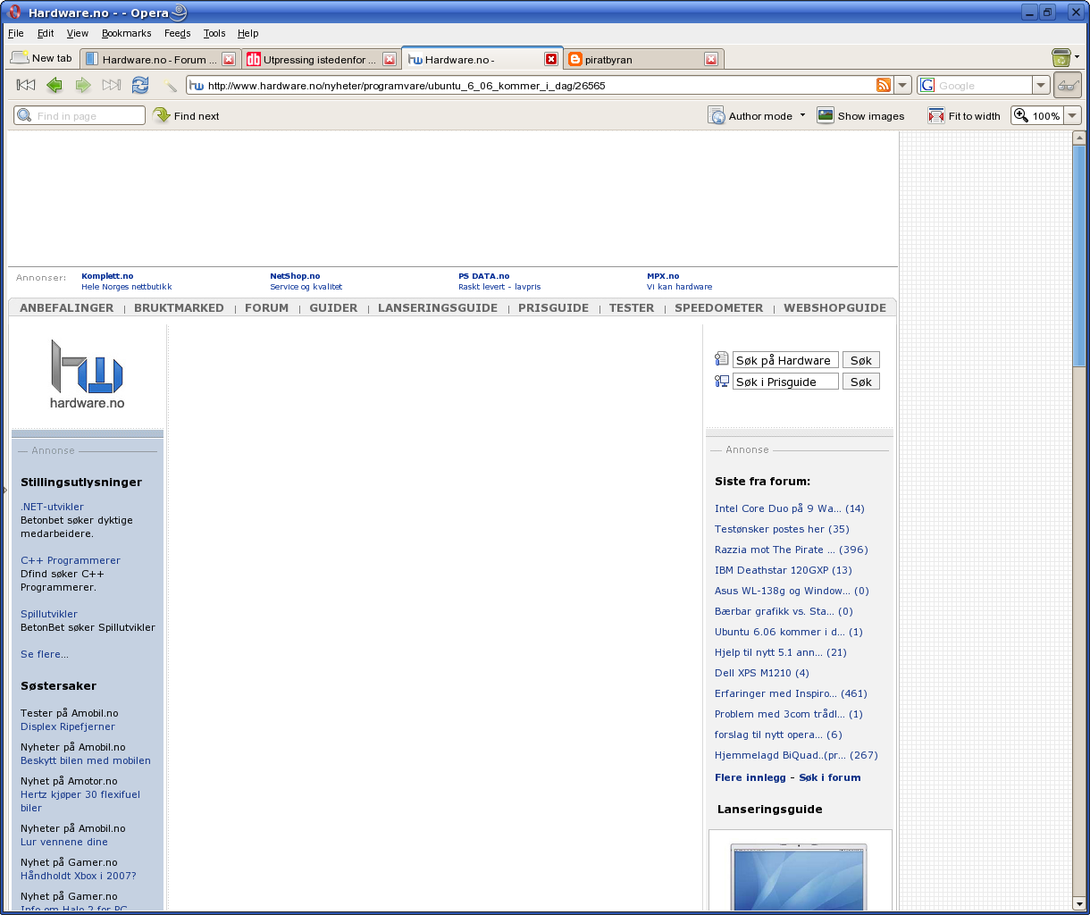This screenshot has width=1090, height=915.
Task: Close the Utpressing istedenfor tab
Action: tap(390, 59)
